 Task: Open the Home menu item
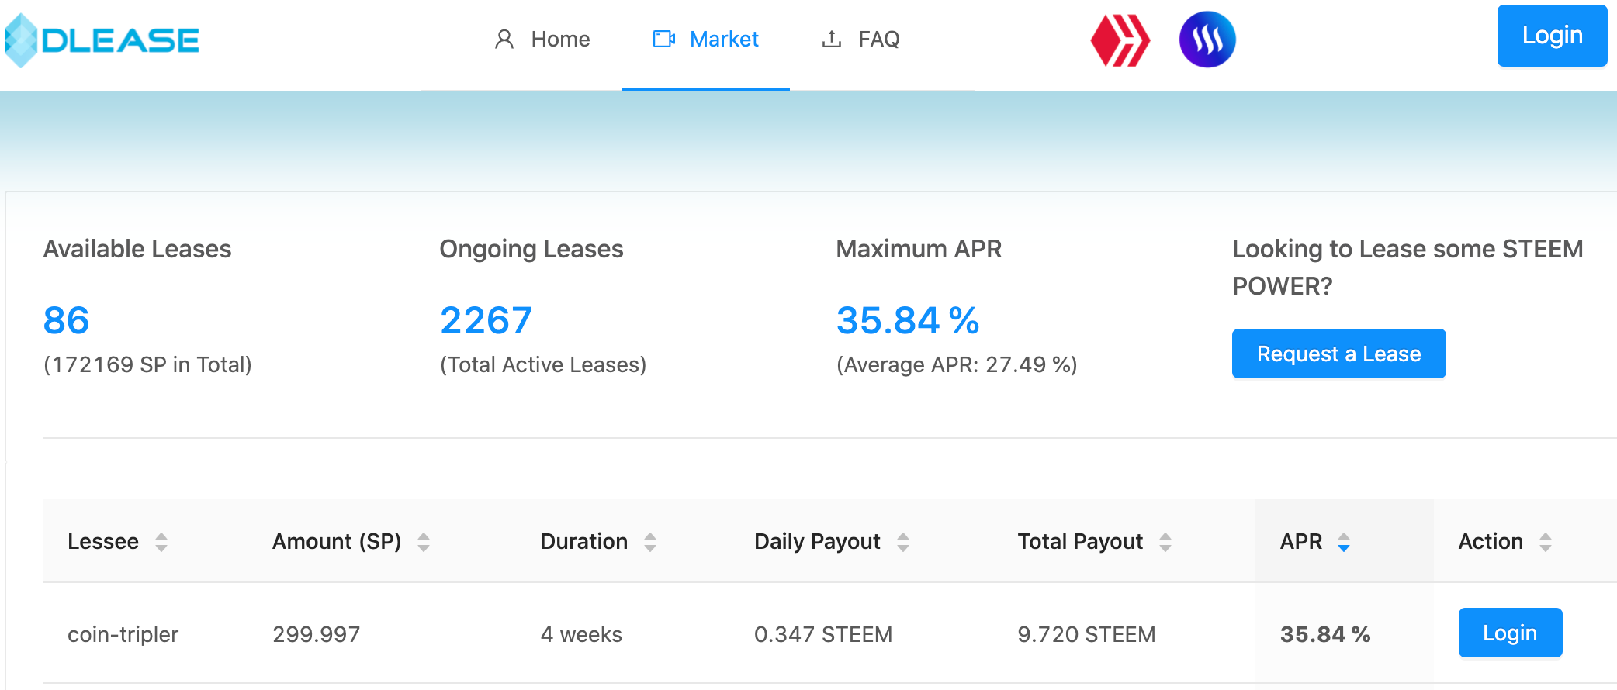coord(542,39)
